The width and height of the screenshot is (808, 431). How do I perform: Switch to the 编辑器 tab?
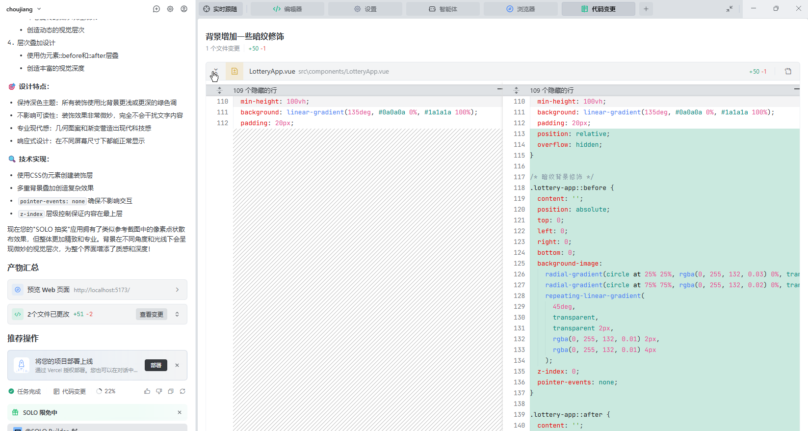[287, 9]
